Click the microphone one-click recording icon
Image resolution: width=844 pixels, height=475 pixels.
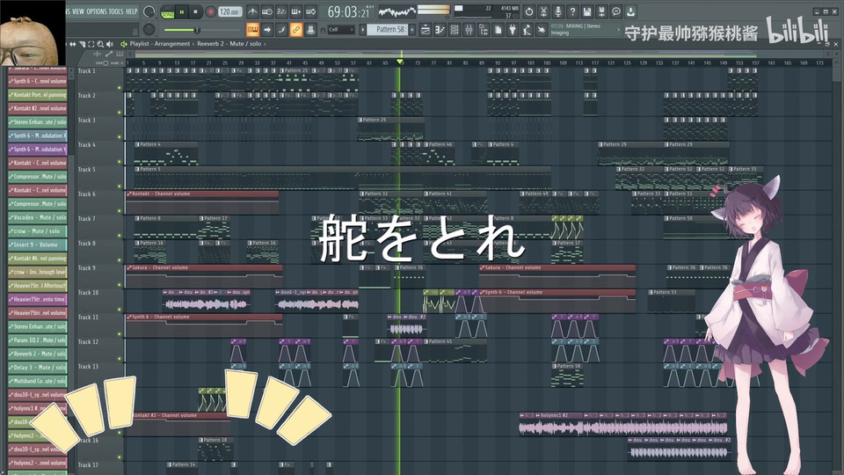[x=558, y=11]
